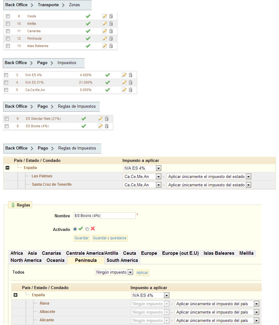Edit the ES Books (4%) rule
Viewport: 279px width, 325px height.
click(x=100, y=126)
